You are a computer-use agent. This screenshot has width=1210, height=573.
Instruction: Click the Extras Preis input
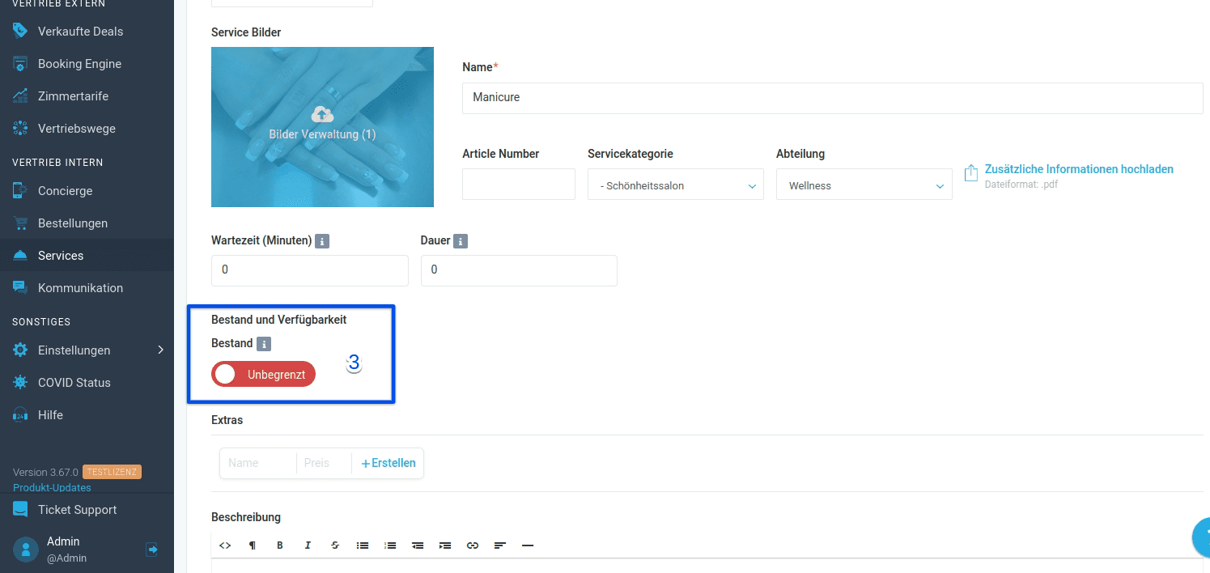(325, 463)
